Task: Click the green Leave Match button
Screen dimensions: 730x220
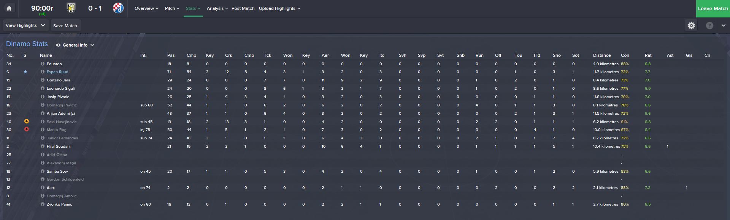Action: (x=713, y=8)
